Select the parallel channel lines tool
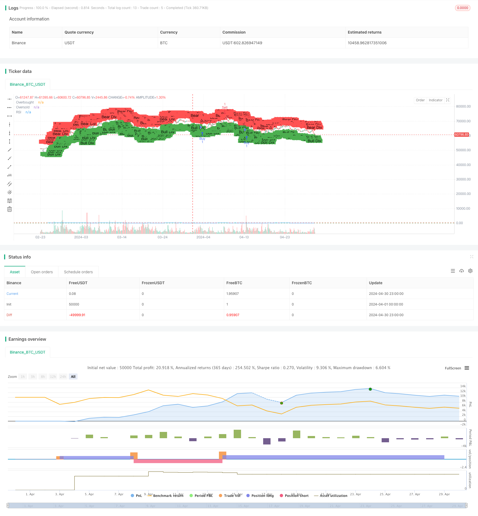Image resolution: width=478 pixels, height=516 pixels. 10,184
